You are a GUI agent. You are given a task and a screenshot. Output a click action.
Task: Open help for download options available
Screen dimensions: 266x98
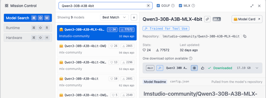pyautogui.click(x=191, y=58)
